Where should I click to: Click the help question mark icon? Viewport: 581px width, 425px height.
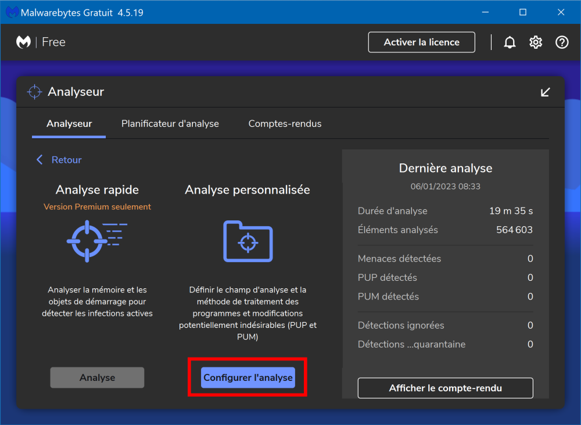tap(562, 42)
